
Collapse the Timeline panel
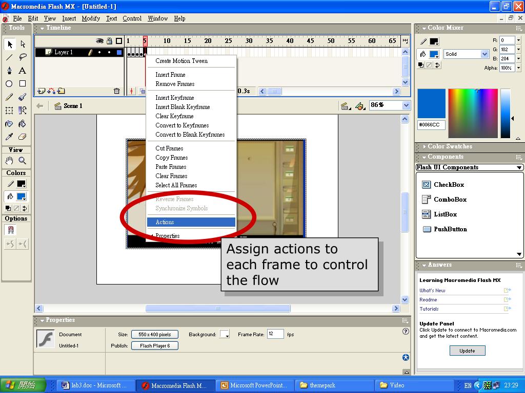42,28
